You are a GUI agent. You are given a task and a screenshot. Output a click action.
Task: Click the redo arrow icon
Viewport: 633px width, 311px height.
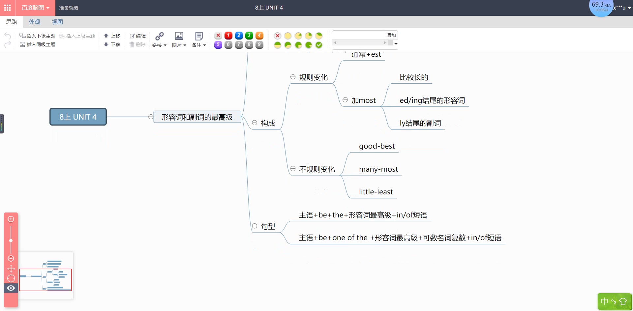tap(8, 44)
